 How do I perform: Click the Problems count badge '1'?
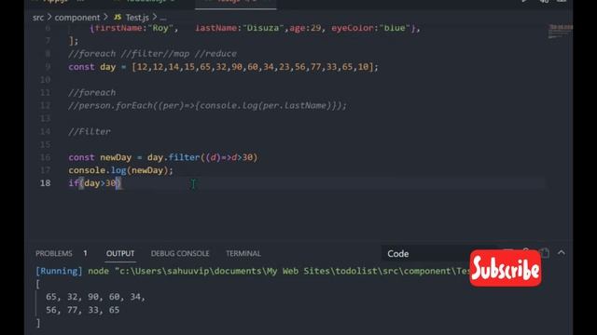click(x=85, y=253)
